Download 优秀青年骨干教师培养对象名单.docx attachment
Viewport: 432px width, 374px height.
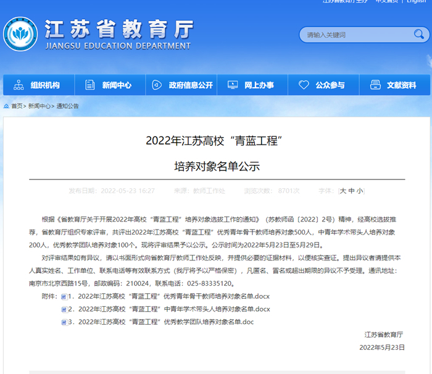click(x=173, y=297)
